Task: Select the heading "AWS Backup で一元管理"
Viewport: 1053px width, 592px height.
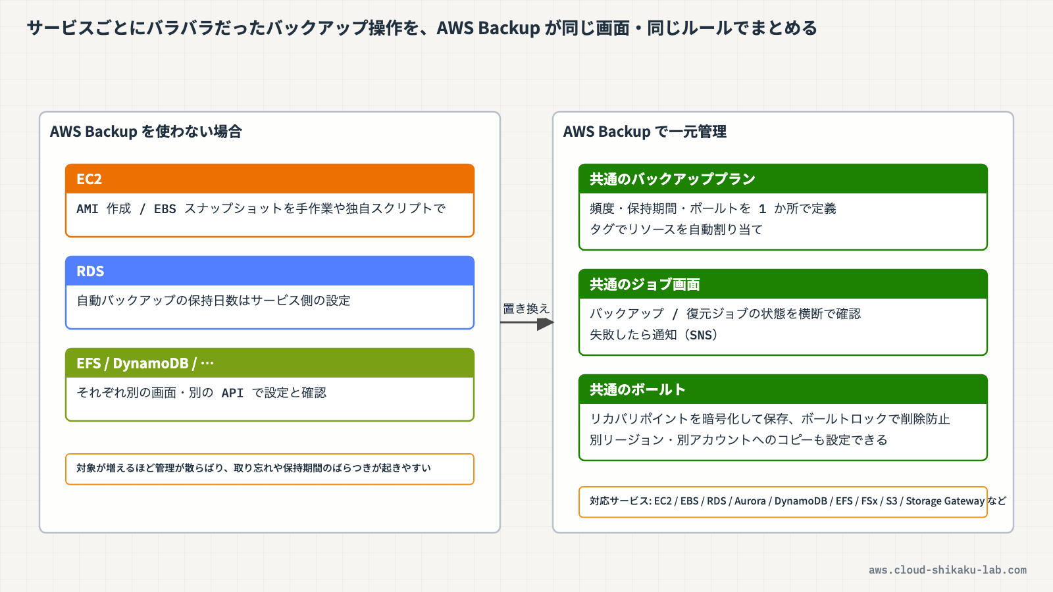Action: tap(645, 132)
